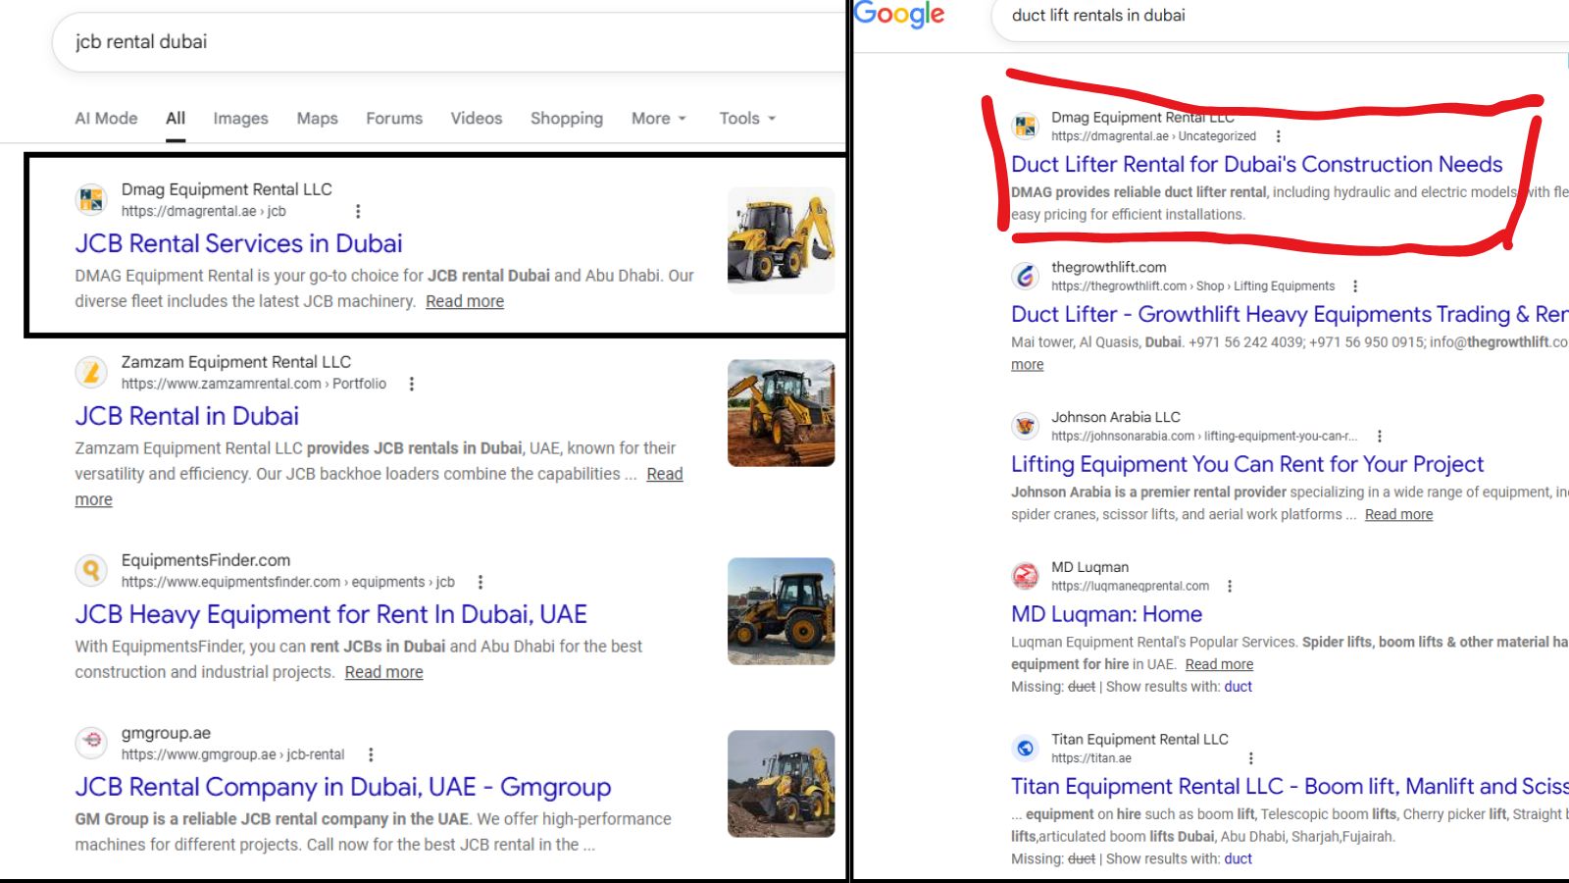This screenshot has height=883, width=1569.
Task: Click the https://titan.ae URL text
Action: 1090,758
